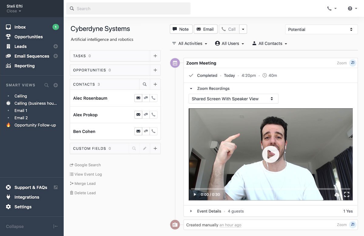Viewport: 364px width, 236px height.
Task: Open the help menu in header
Action: click(352, 8)
